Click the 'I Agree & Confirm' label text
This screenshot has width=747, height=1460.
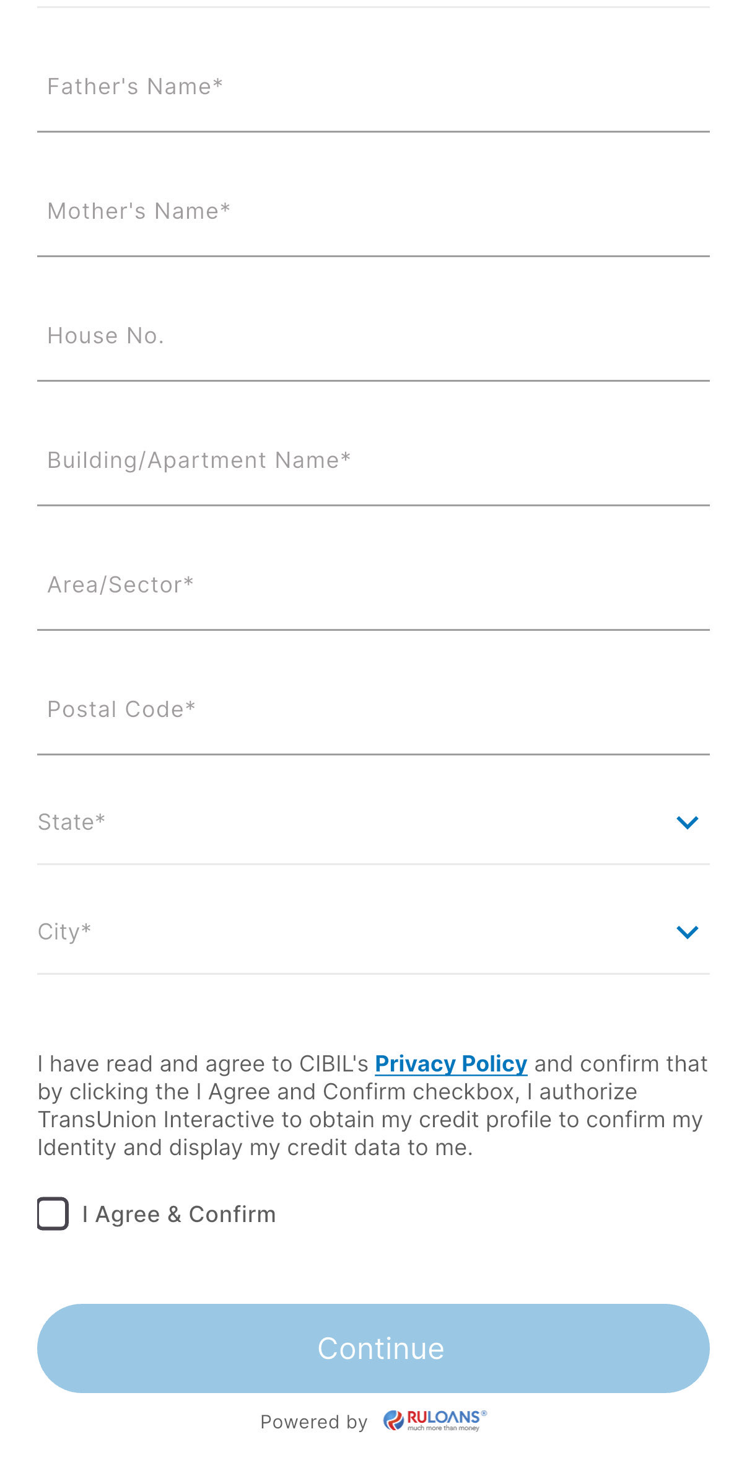click(x=179, y=1215)
